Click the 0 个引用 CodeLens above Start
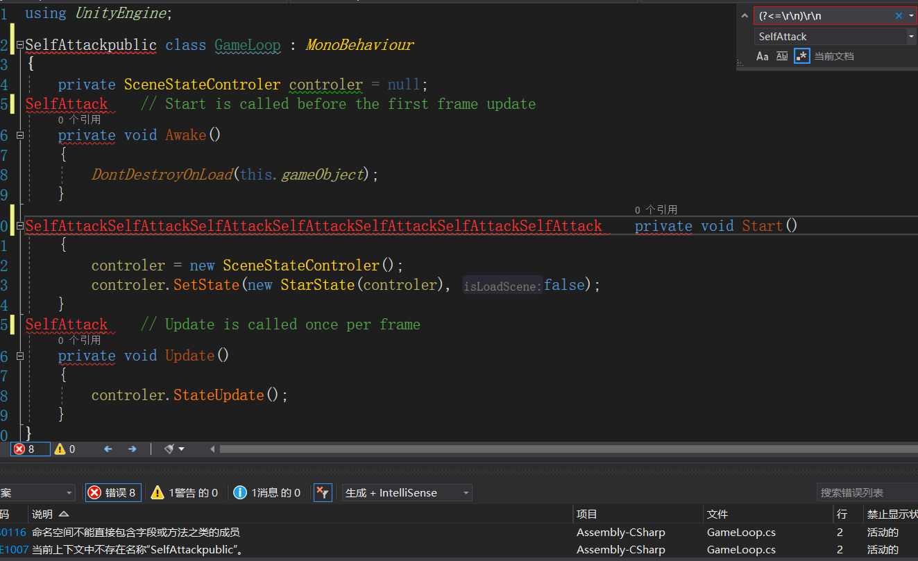This screenshot has width=918, height=561. point(656,210)
